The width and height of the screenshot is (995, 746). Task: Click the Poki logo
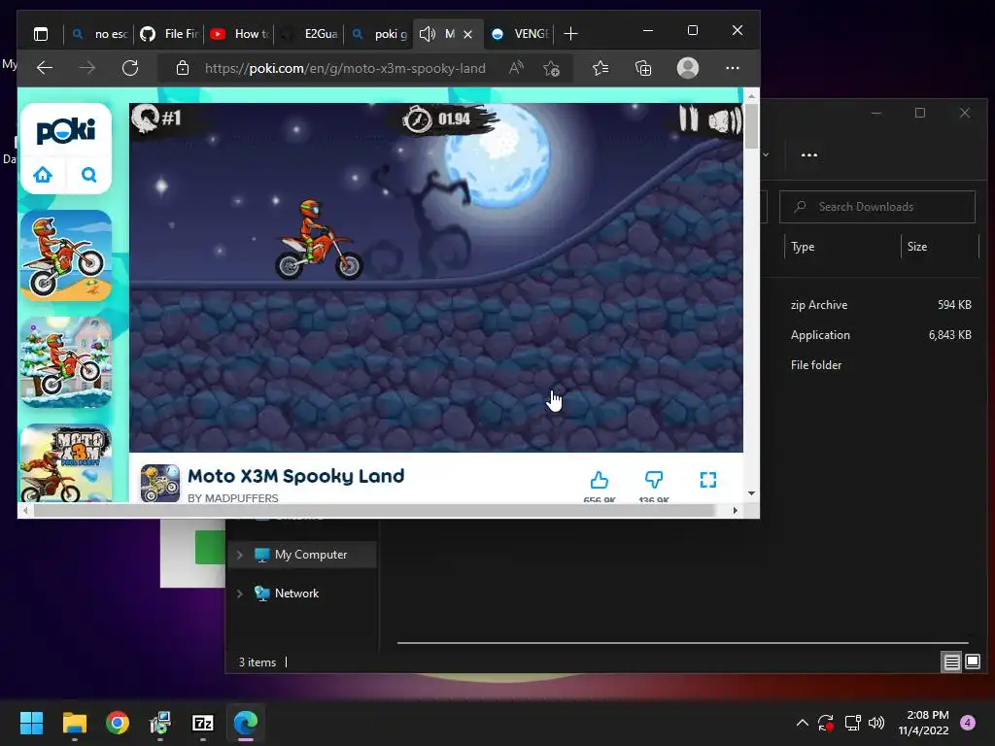[66, 130]
